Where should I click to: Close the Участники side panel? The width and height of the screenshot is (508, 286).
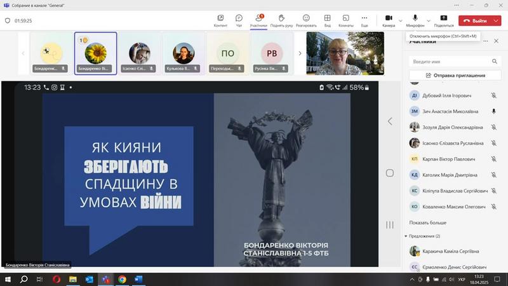click(497, 41)
